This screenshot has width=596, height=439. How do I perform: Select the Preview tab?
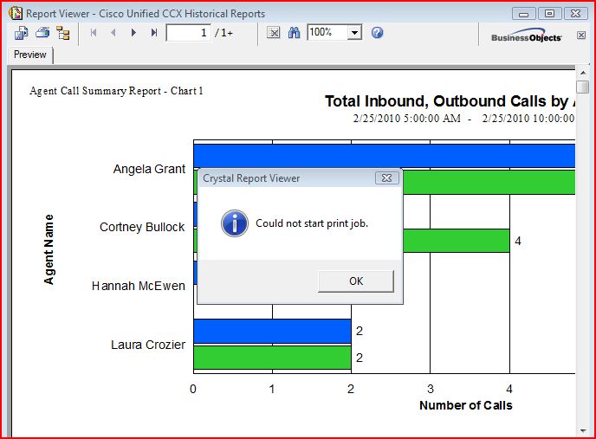coord(30,55)
